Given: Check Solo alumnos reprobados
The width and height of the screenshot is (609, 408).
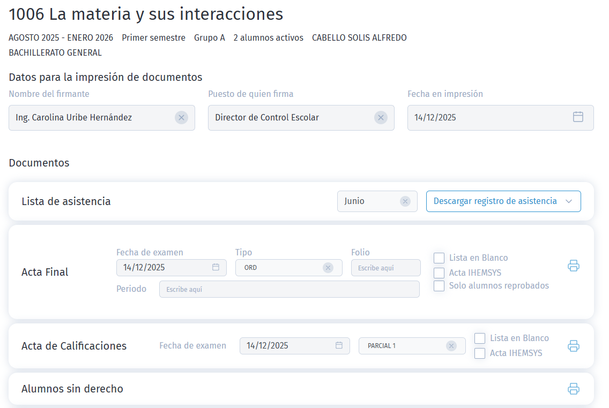Looking at the screenshot, I should 439,286.
